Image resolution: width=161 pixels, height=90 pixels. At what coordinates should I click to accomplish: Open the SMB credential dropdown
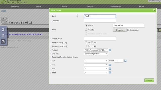tap(96, 65)
